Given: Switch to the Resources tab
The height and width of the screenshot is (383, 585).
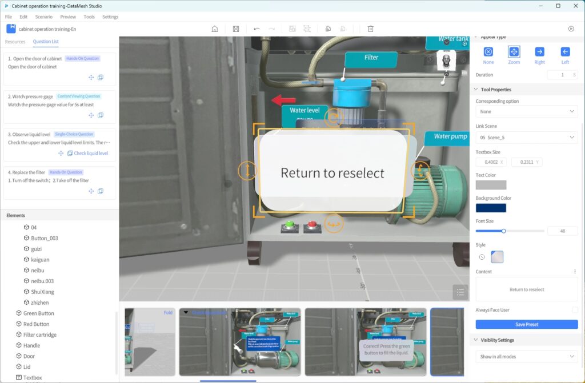Looking at the screenshot, I should pyautogui.click(x=15, y=42).
